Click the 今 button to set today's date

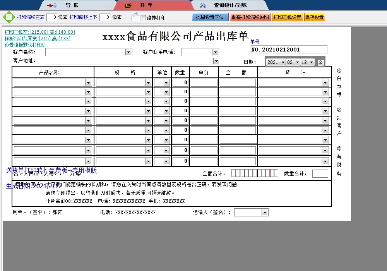point(320,61)
